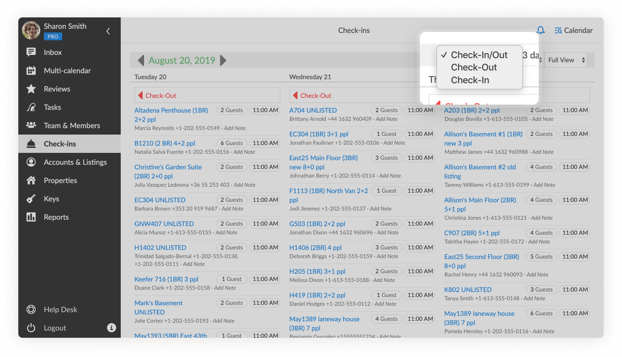Open H1406 (2BR) 4 ppl listing

(316, 248)
